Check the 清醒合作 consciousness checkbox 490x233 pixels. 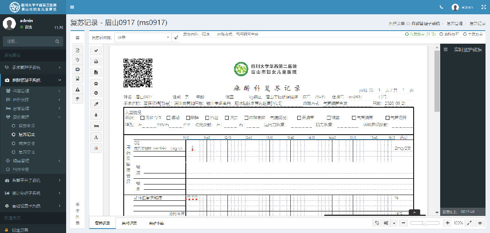tap(142, 118)
